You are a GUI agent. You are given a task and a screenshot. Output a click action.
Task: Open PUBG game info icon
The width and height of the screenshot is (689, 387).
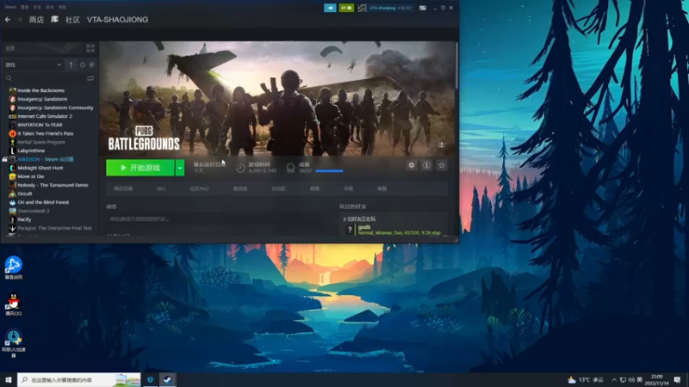426,165
